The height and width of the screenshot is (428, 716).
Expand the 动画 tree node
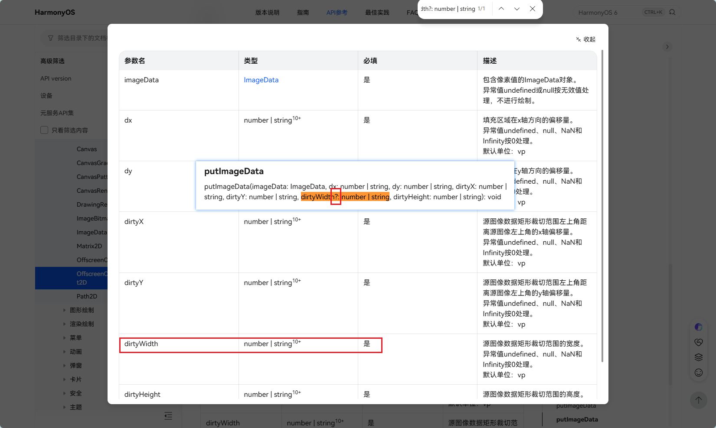click(x=65, y=352)
